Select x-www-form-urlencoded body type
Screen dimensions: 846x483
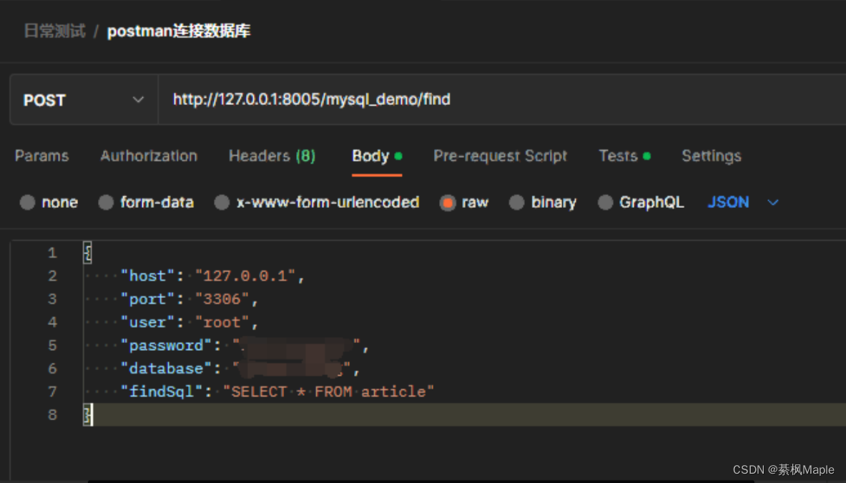pyautogui.click(x=222, y=202)
